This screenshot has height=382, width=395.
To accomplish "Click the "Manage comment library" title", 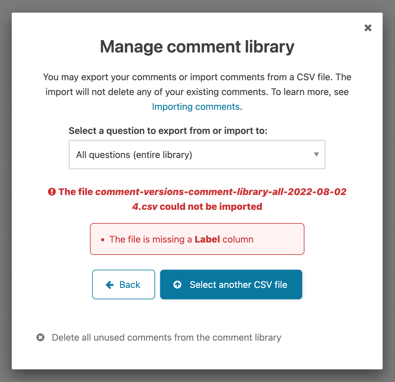I will click(197, 47).
